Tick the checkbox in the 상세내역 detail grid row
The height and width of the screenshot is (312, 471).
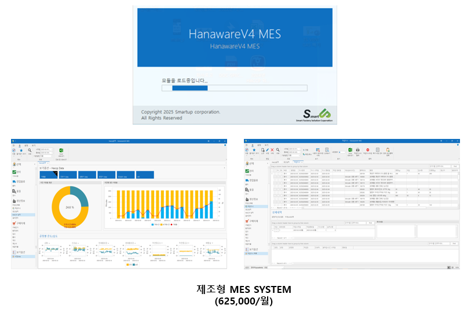[275, 230]
